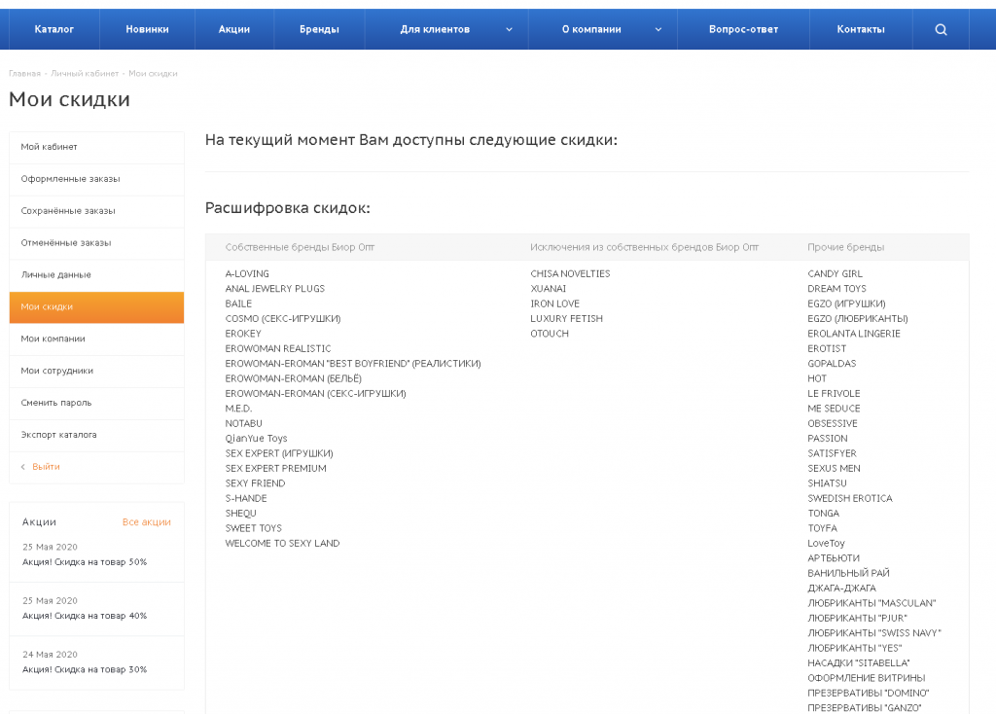Open the Новинки menu item

[148, 29]
